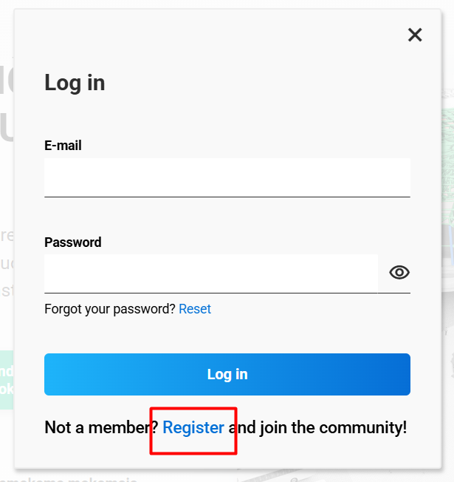Image resolution: width=454 pixels, height=482 pixels.
Task: Select the Password field label
Action: [x=73, y=242]
